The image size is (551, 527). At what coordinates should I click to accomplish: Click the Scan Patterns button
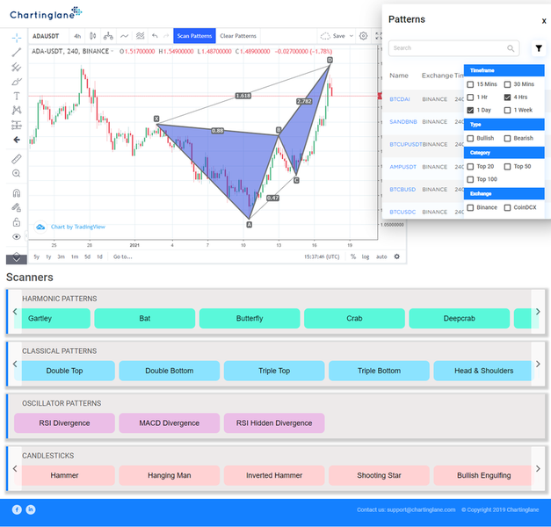point(194,36)
